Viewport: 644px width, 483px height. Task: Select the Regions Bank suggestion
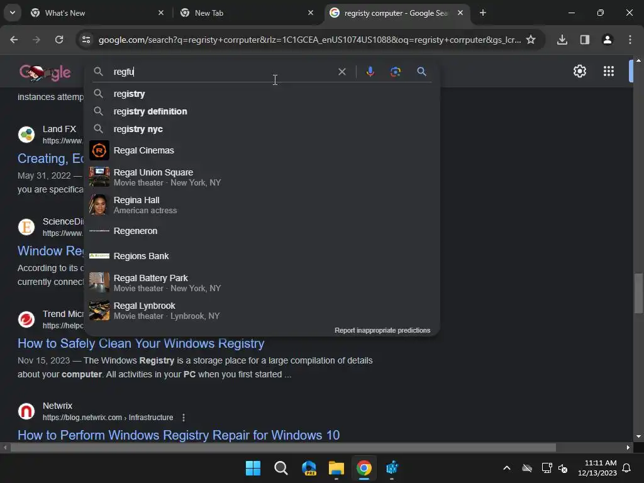(x=262, y=256)
